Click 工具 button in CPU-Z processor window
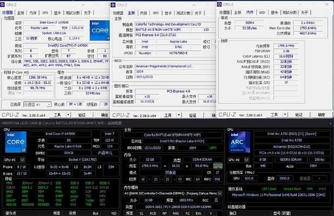The height and width of the screenshot is (216, 334). click(x=57, y=115)
